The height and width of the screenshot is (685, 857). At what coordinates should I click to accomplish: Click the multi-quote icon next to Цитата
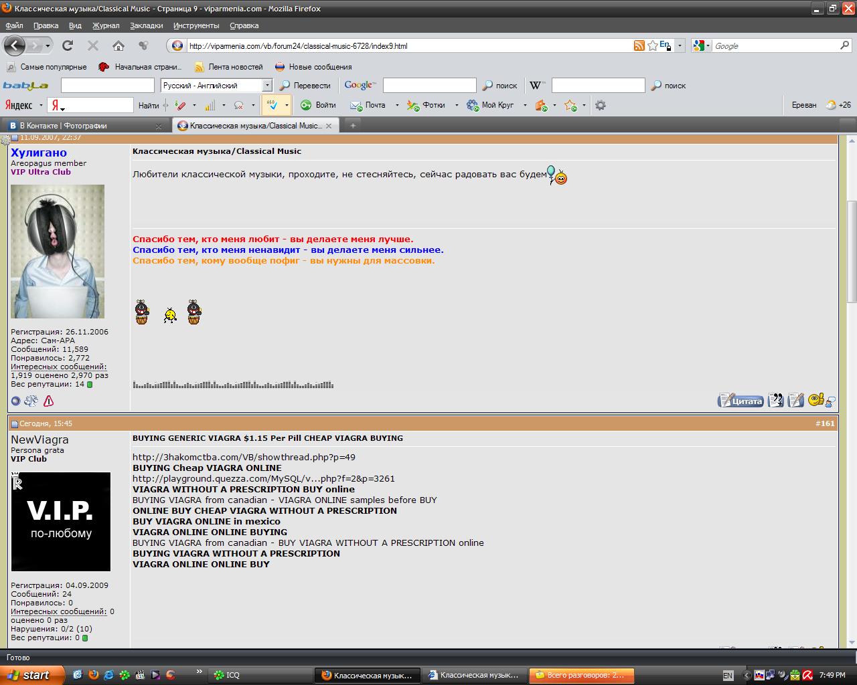pyautogui.click(x=775, y=400)
